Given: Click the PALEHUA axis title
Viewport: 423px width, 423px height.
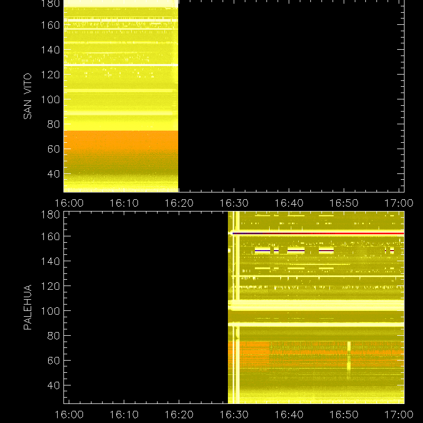Looking at the screenshot, I should pyautogui.click(x=27, y=307).
